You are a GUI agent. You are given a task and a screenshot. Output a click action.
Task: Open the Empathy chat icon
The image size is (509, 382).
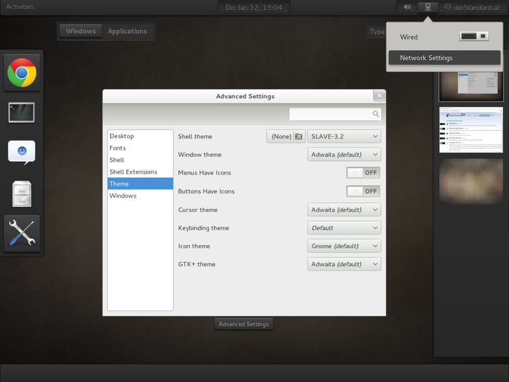coord(22,151)
